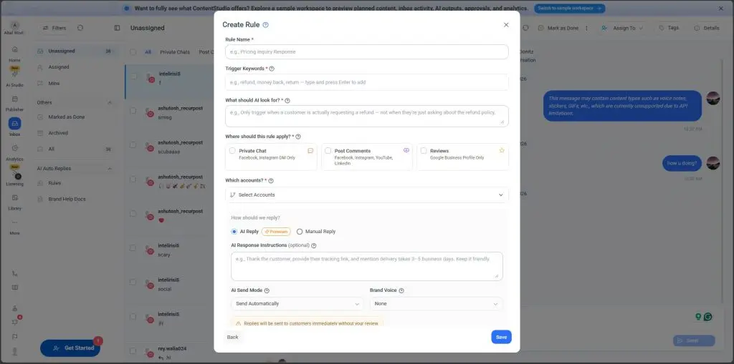The width and height of the screenshot is (734, 364).
Task: Open Rules under AI Auto Replies
Action: coord(75,183)
